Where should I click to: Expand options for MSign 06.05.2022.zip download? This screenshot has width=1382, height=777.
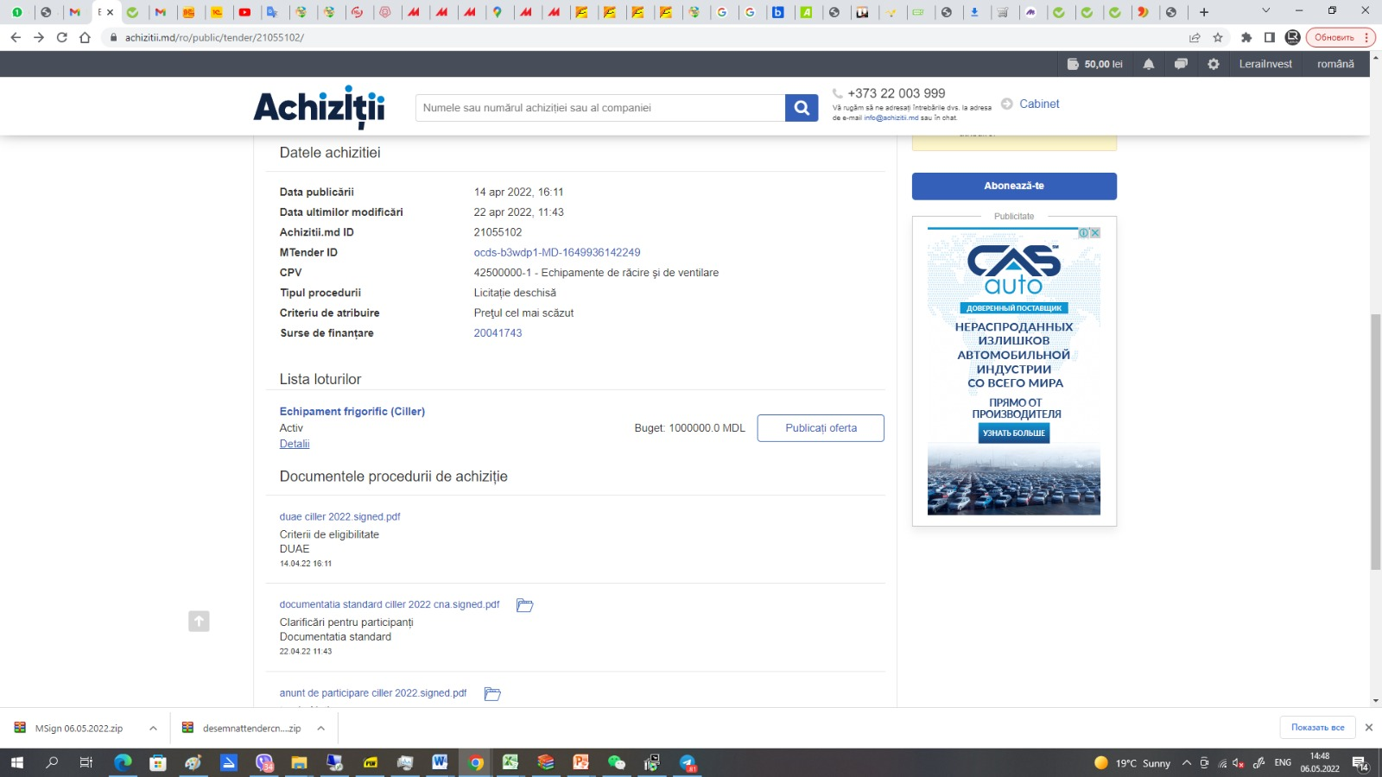tap(153, 728)
